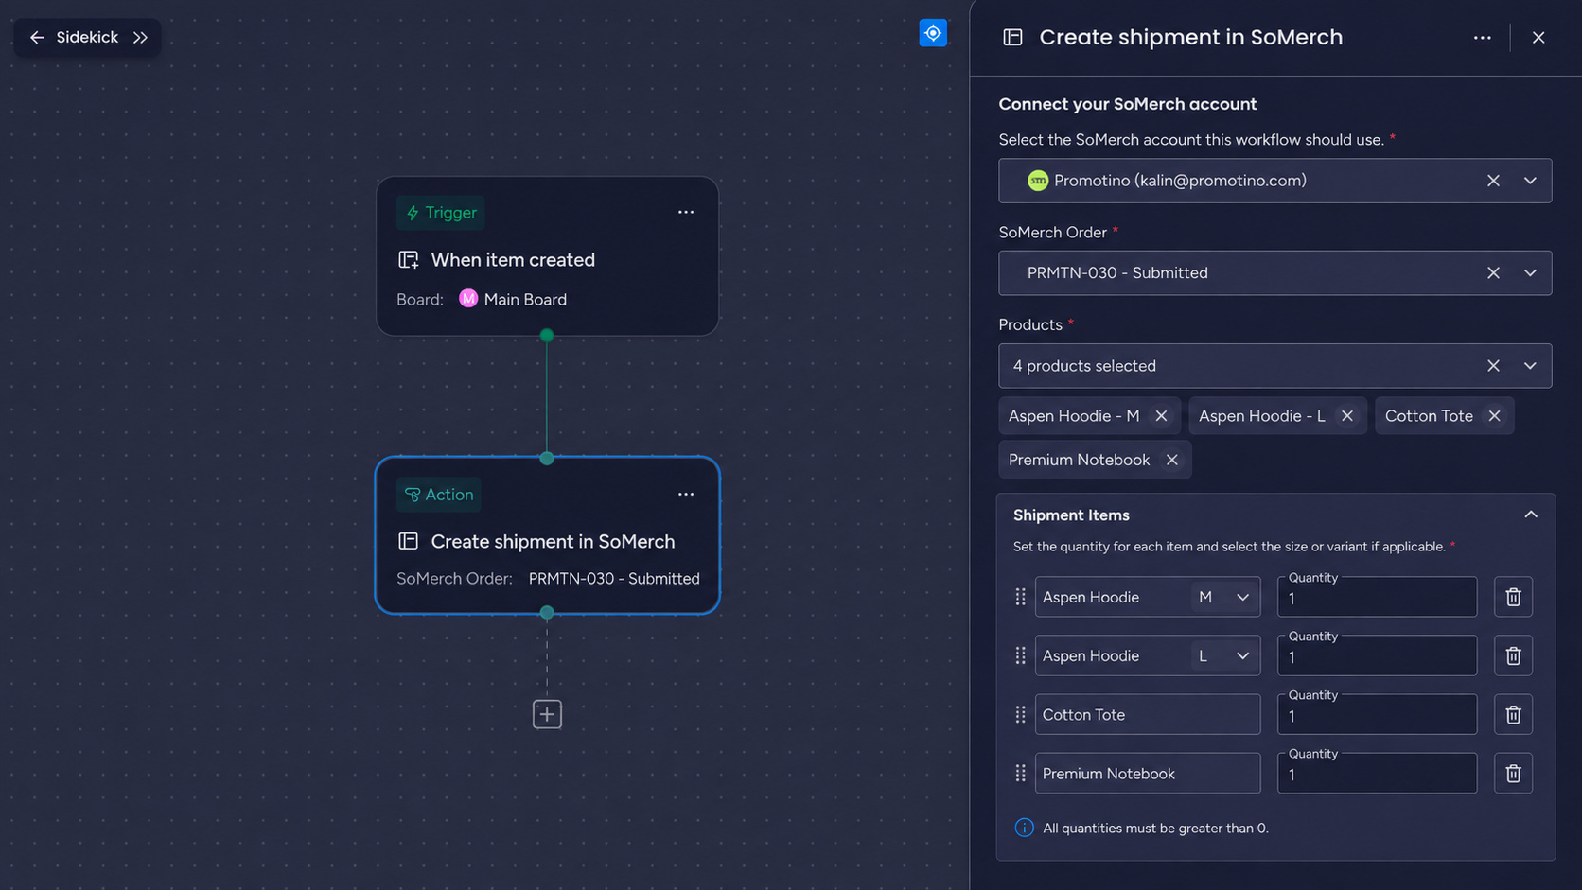This screenshot has width=1582, height=890.
Task: Click the Quantity field for Aspen Hoodie L
Action: coord(1378,656)
